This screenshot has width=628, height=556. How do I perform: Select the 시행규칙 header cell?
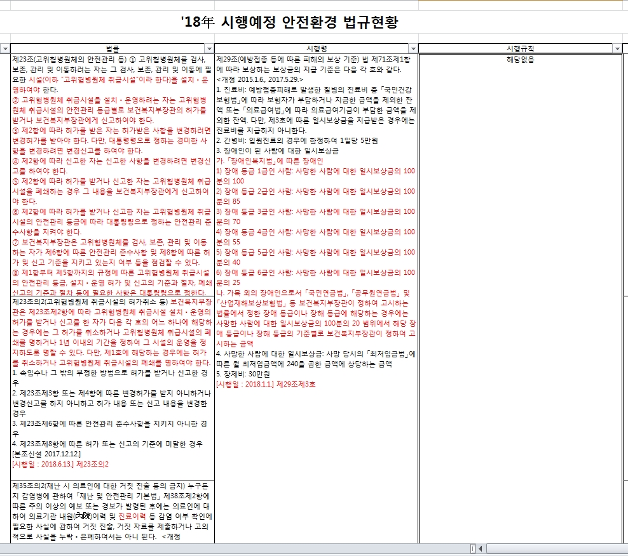point(519,49)
